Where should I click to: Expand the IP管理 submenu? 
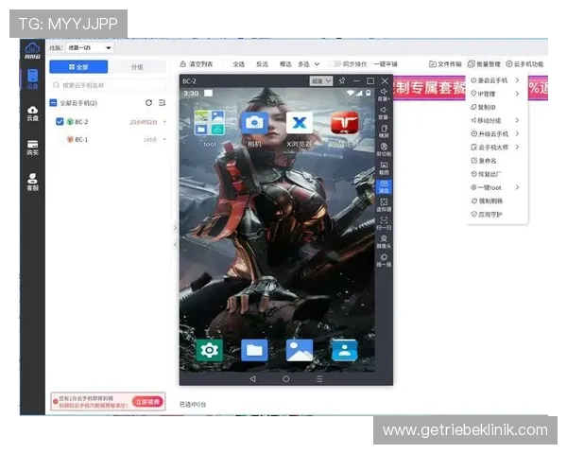tap(517, 94)
